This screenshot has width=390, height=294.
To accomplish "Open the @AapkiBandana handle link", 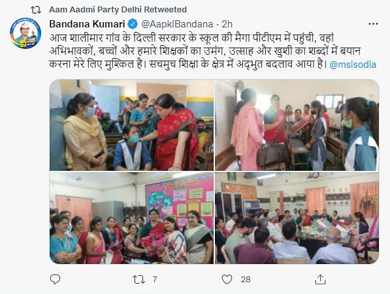I will (177, 24).
